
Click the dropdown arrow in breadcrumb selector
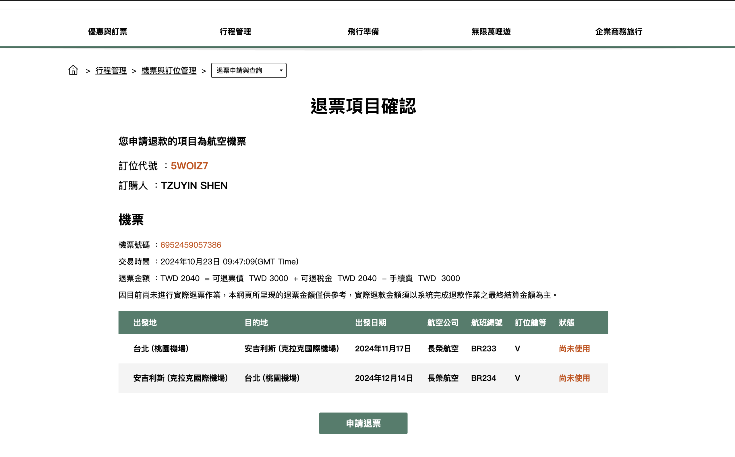(281, 70)
